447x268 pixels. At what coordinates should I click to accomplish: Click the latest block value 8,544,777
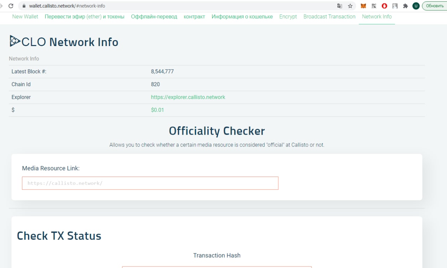click(x=162, y=72)
